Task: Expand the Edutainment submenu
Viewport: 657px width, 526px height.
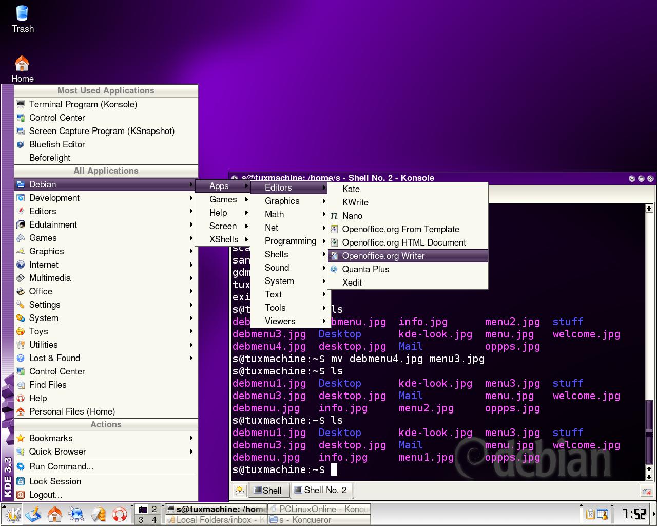Action: click(x=106, y=224)
